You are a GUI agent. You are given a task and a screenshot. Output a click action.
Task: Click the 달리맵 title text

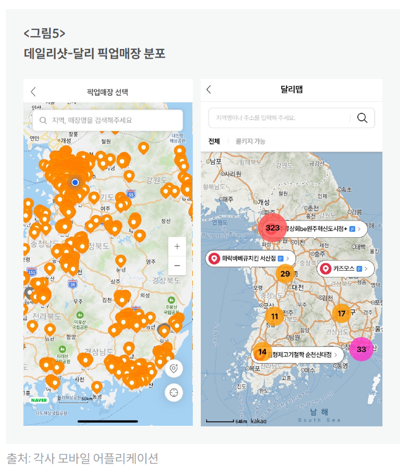pos(291,89)
